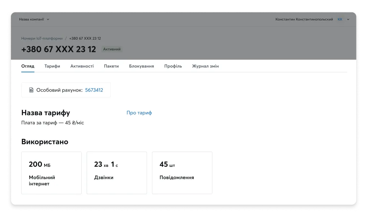Select the Мобільний інтернет usage card
The height and width of the screenshot is (217, 367).
tap(51, 173)
